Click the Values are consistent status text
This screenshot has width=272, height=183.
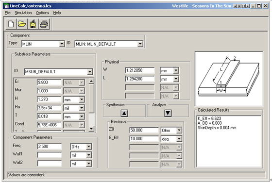(26, 175)
